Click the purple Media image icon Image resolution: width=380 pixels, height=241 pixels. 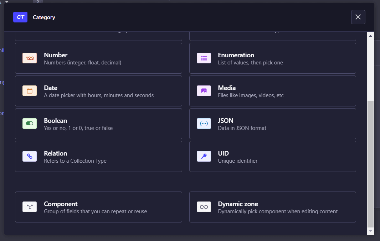click(x=204, y=91)
